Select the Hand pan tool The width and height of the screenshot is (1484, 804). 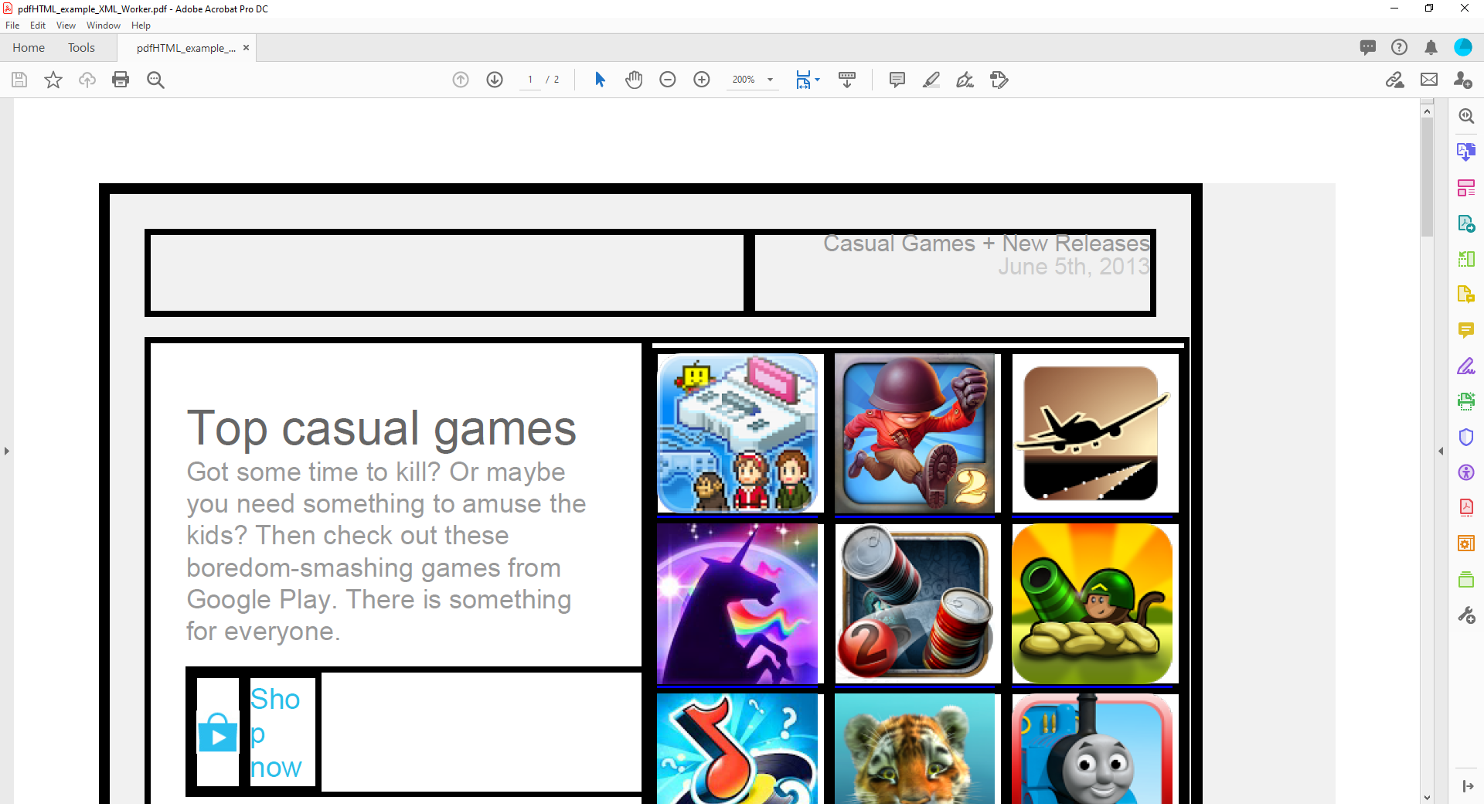point(634,80)
